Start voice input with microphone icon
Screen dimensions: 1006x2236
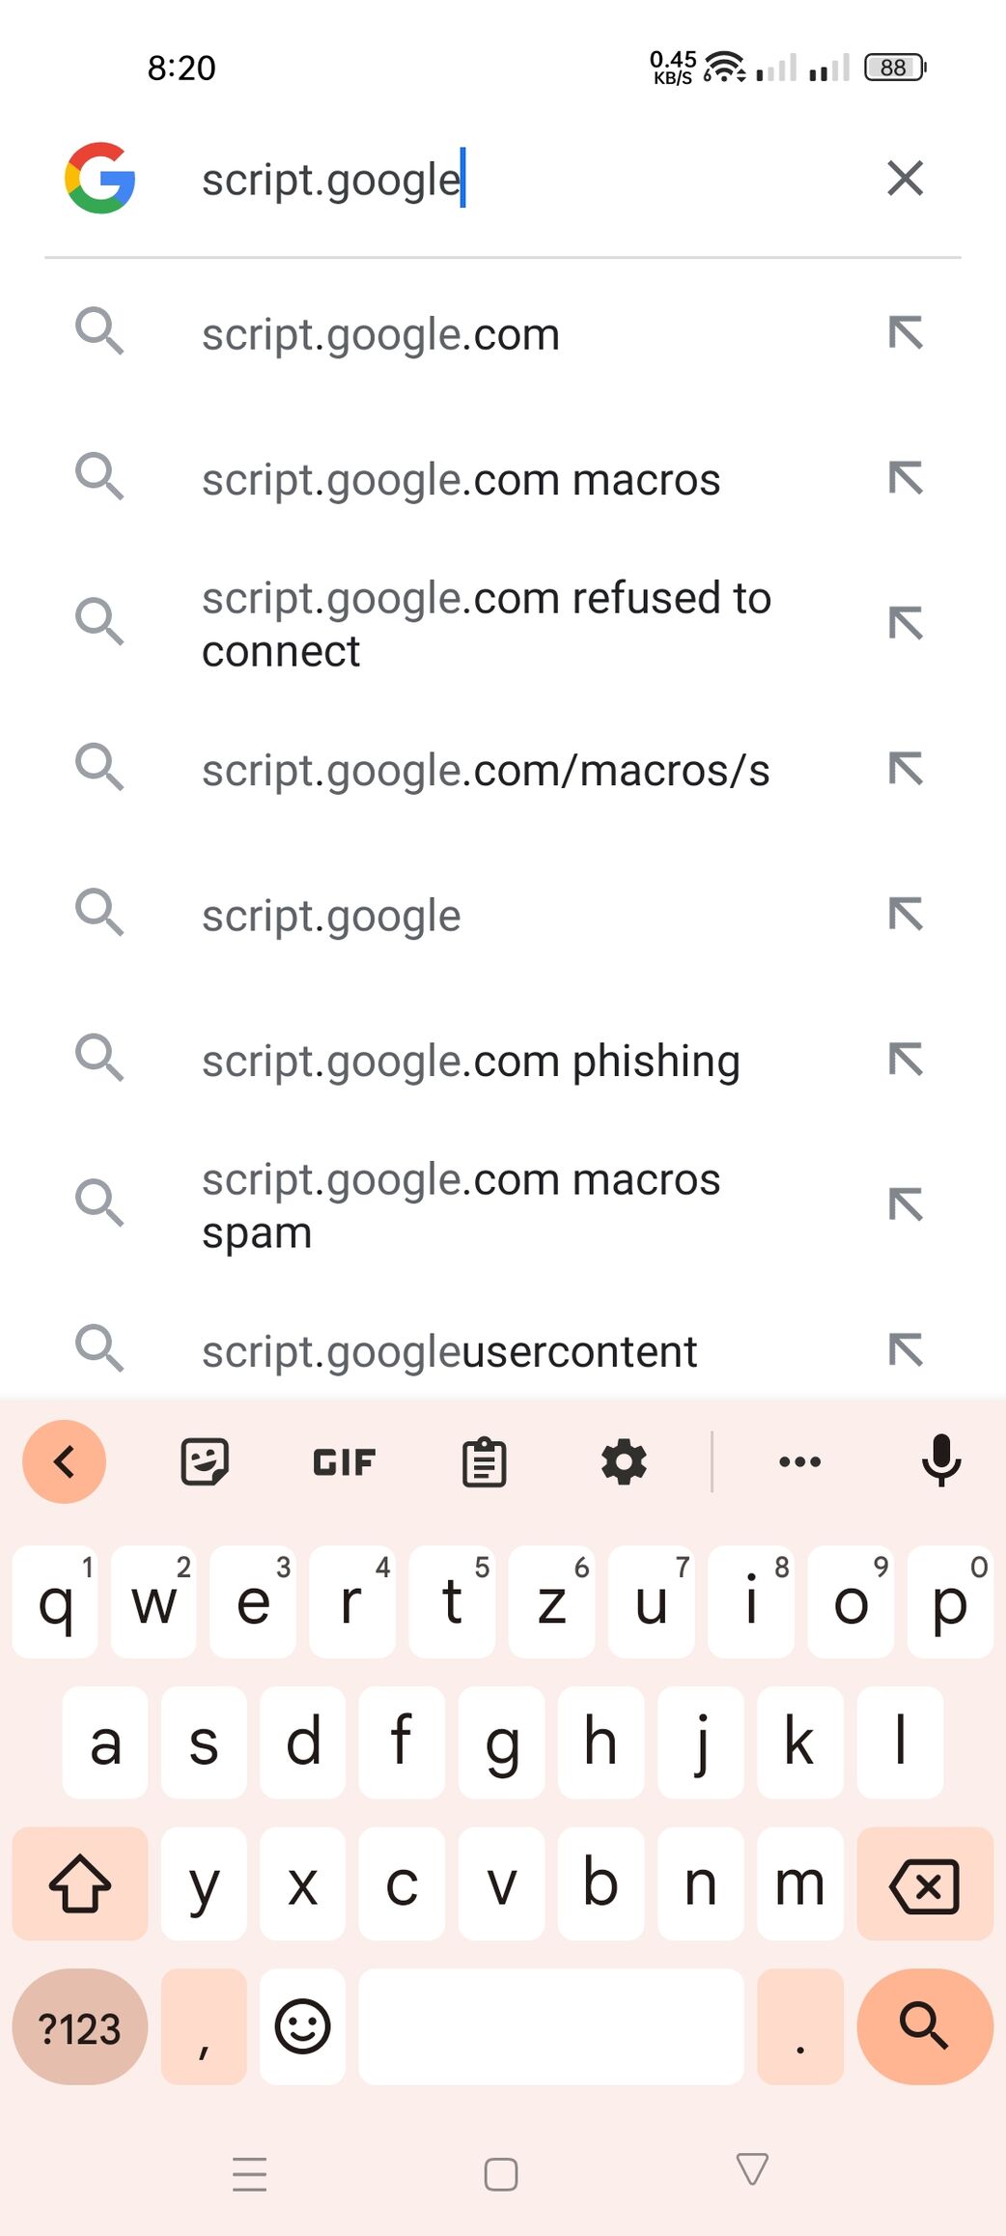(x=940, y=1461)
